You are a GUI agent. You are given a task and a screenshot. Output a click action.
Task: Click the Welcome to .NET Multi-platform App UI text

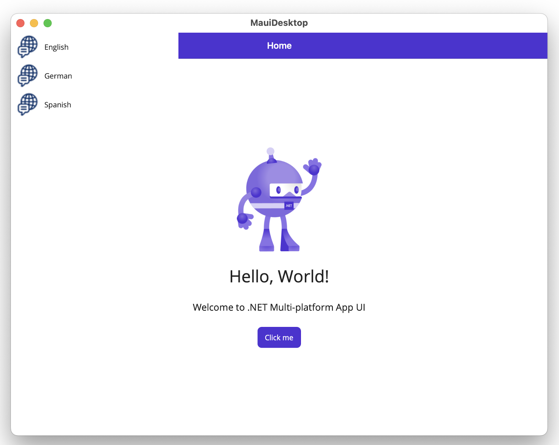click(279, 307)
